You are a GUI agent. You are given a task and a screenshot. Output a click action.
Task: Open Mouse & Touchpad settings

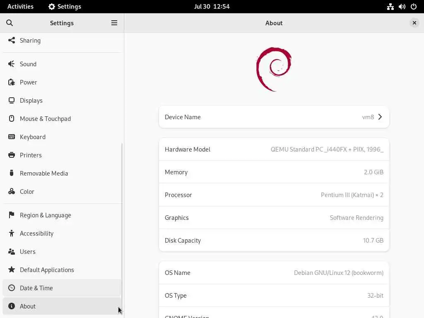click(62, 118)
